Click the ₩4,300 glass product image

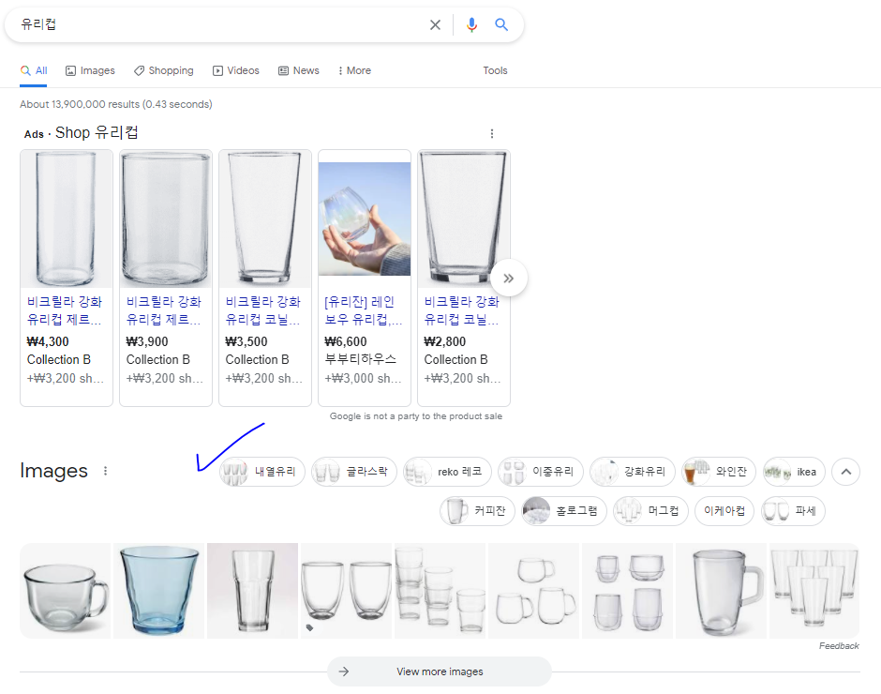tap(67, 219)
